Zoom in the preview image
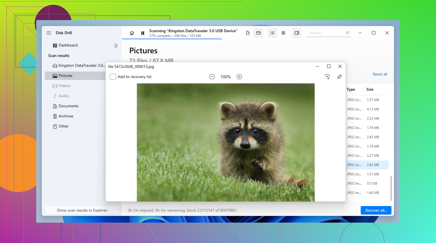This screenshot has width=436, height=243. 239,77
